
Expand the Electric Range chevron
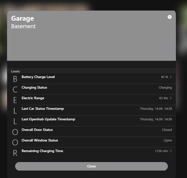click(171, 98)
